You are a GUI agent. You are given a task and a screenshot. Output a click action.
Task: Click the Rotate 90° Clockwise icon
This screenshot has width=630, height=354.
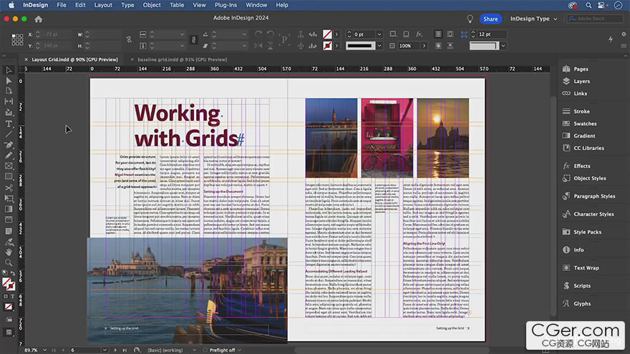coord(258,34)
